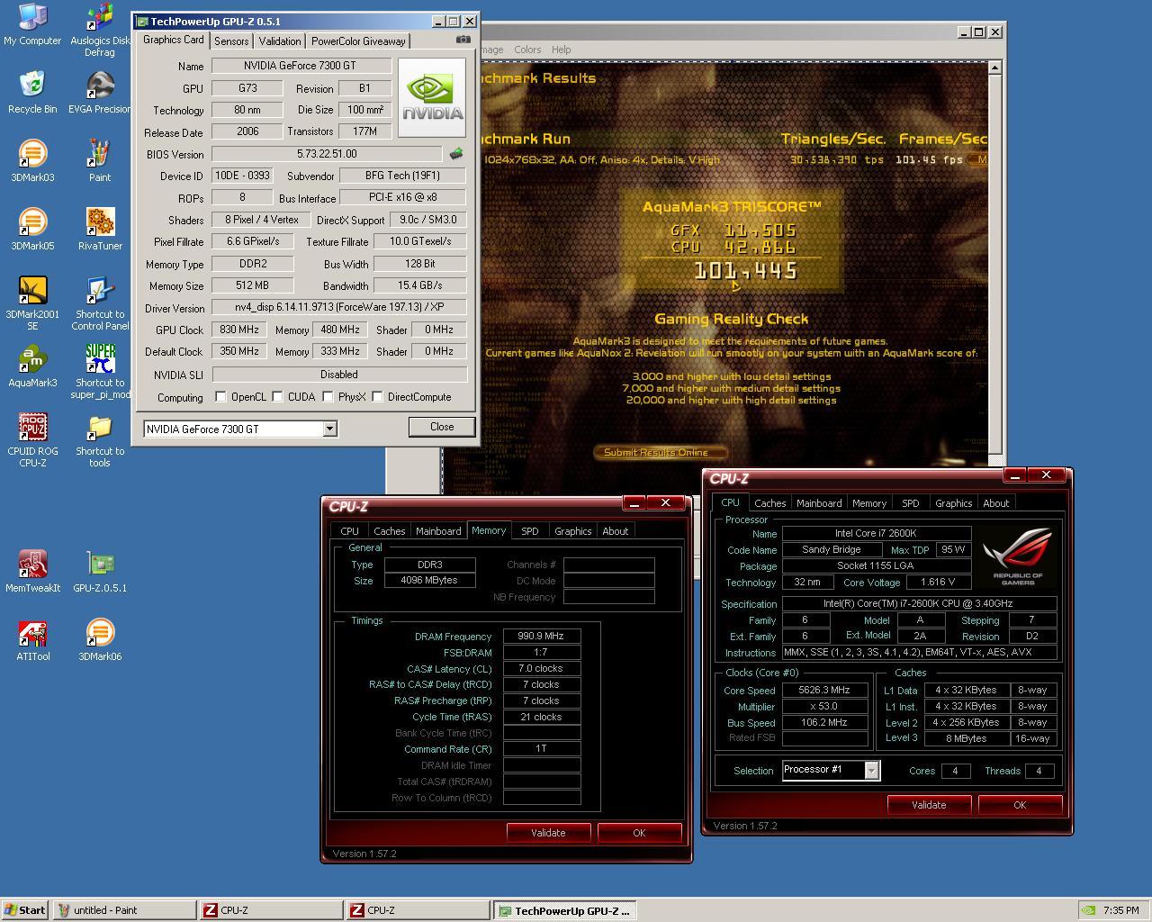Open the Recycle Bin icon
Image resolution: width=1152 pixels, height=922 pixels.
click(x=32, y=93)
